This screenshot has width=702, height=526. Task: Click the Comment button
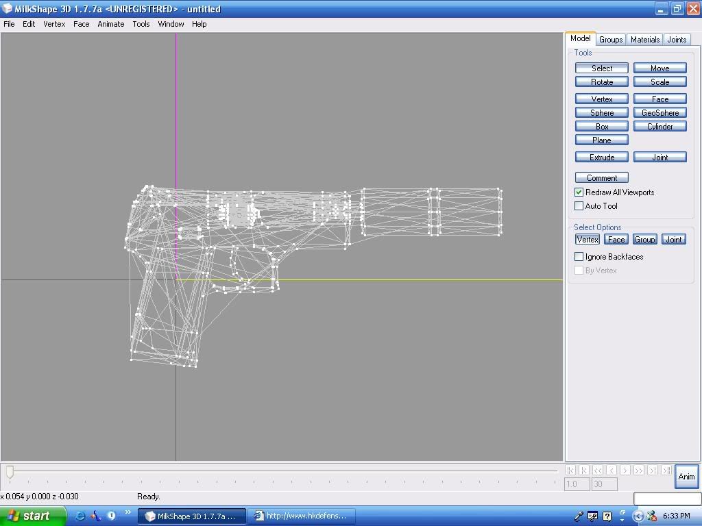(602, 177)
